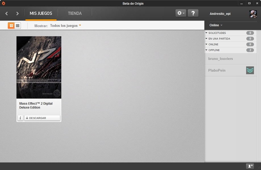Select the Mis Juegos tab
Viewport: 261px width, 170px height.
41,13
